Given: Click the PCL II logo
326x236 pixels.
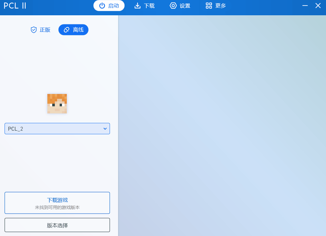Looking at the screenshot, I should pos(15,6).
